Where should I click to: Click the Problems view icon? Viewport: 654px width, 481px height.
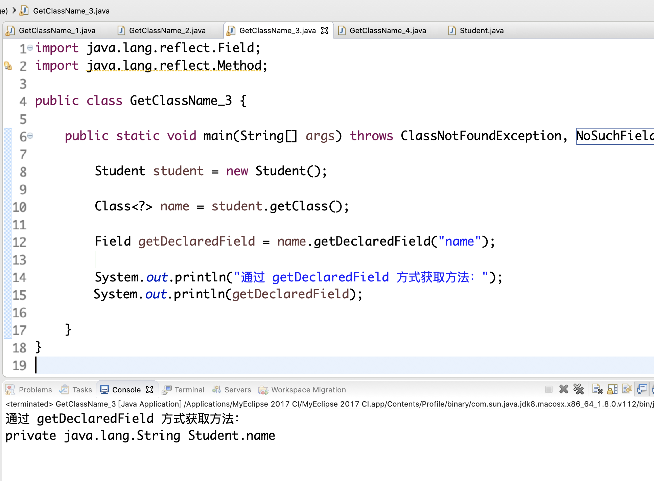(10, 390)
